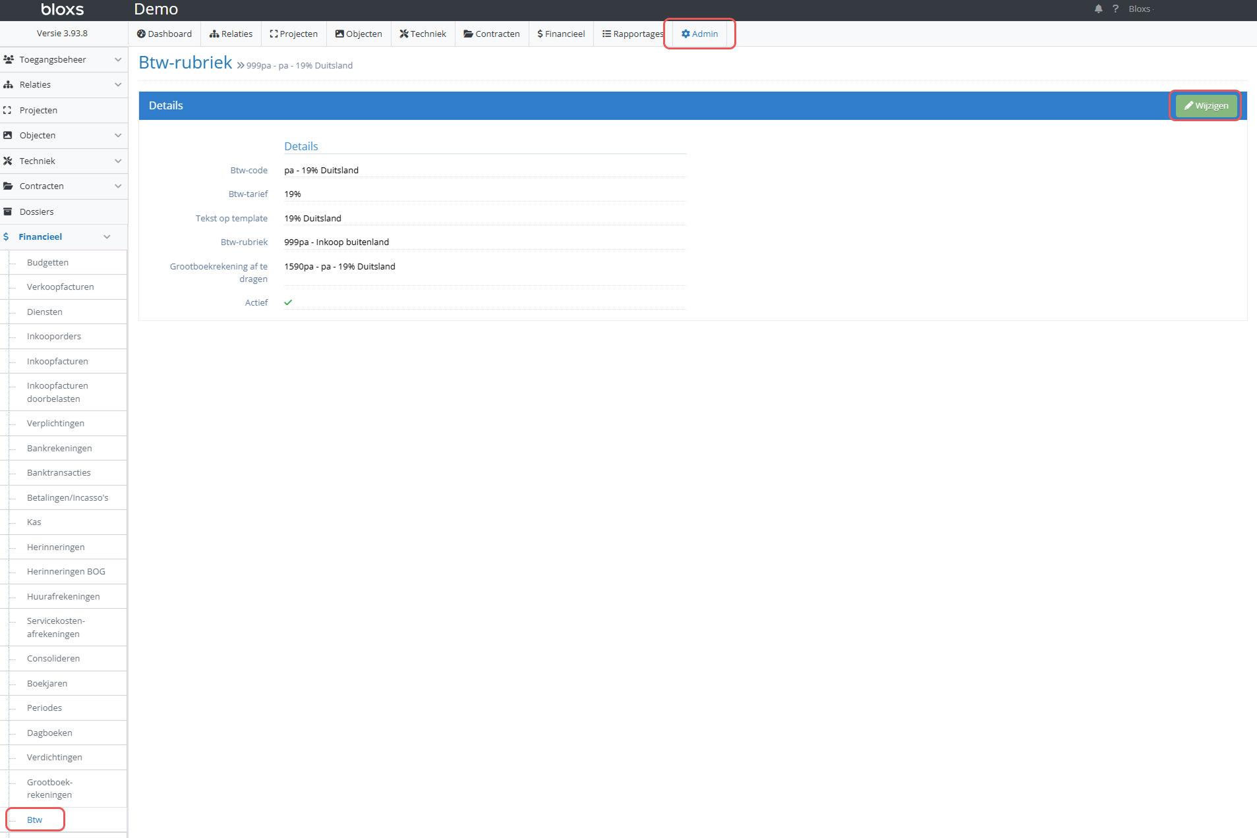Open the Relaties top navigation tab

231,34
